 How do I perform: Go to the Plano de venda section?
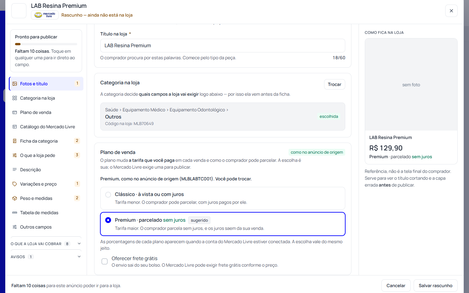click(x=46, y=112)
